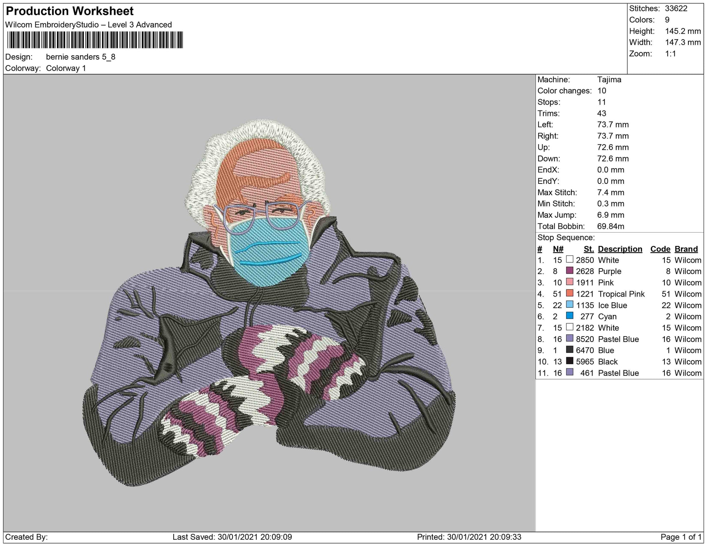
Task: Select the Black thread swatch in stop 10
Action: 569,361
